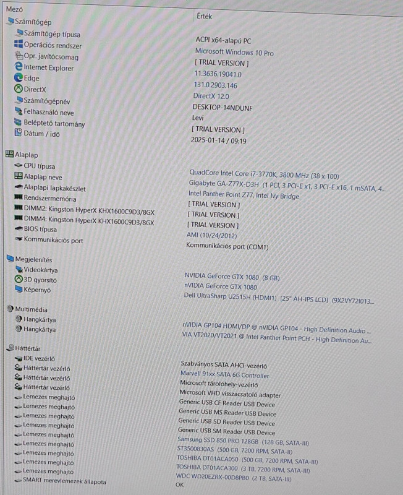Select the ACPI x64-alapú PC value
Screen dimensions: 403x495
coord(223,40)
